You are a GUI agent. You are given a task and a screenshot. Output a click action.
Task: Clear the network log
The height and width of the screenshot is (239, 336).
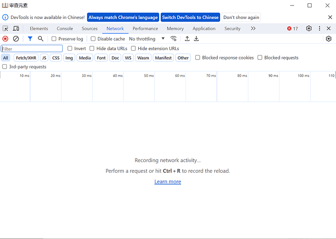[x=16, y=38]
